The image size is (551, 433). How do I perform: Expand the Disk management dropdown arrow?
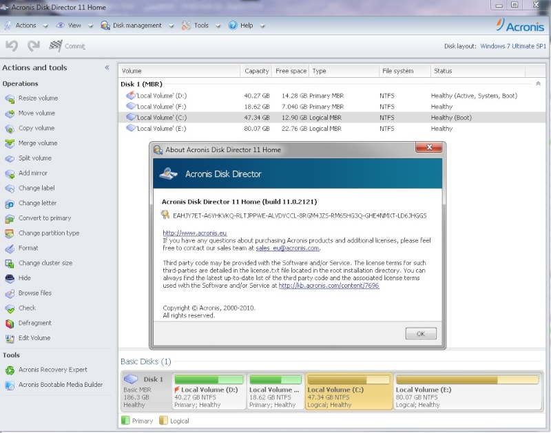171,25
